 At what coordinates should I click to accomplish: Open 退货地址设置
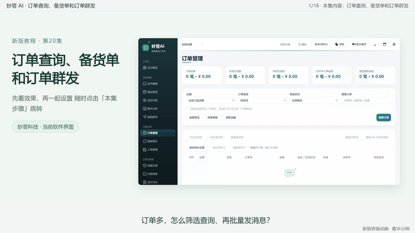[x=197, y=148]
